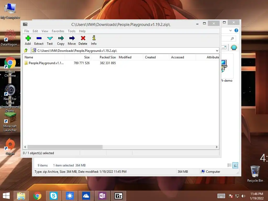Sort by Packed Size column
The width and height of the screenshot is (268, 201).
click(x=104, y=57)
